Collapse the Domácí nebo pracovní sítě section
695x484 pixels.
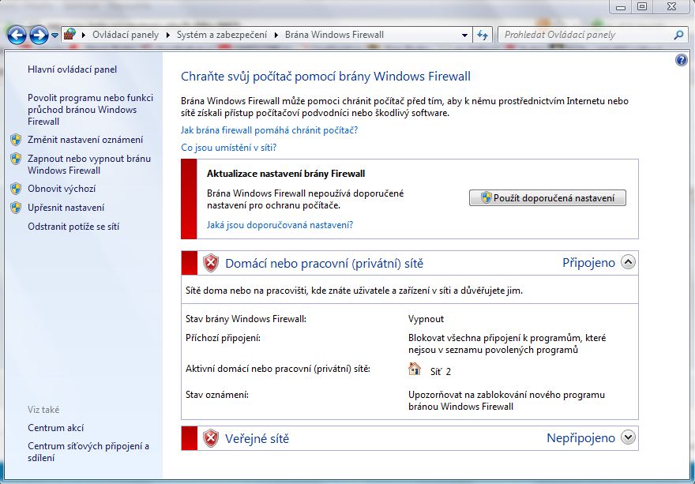coord(628,263)
